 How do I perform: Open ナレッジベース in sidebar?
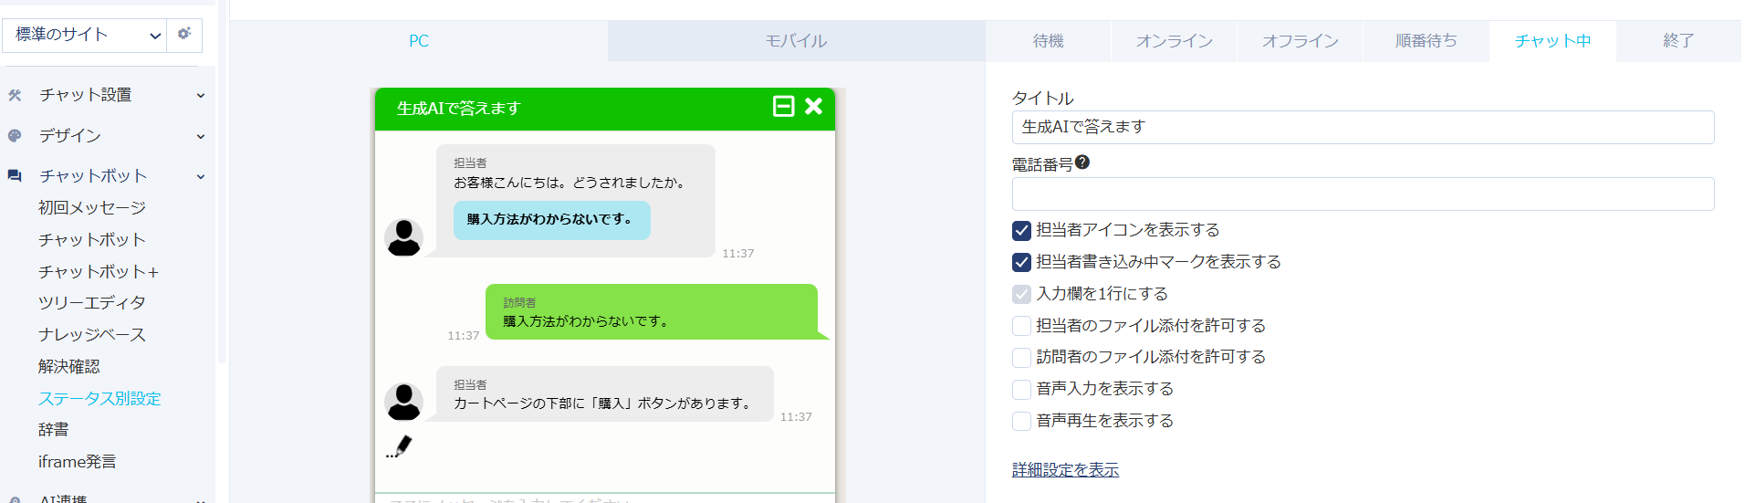click(x=92, y=335)
